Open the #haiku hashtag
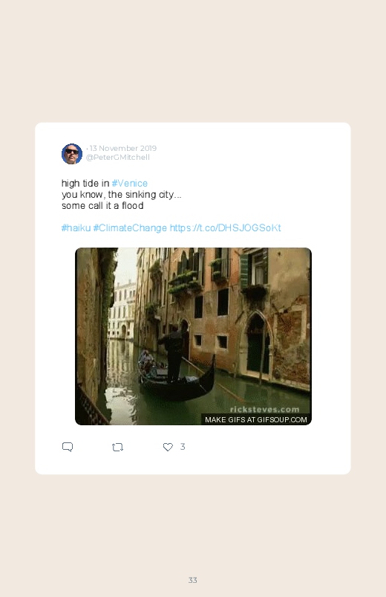 pos(76,227)
